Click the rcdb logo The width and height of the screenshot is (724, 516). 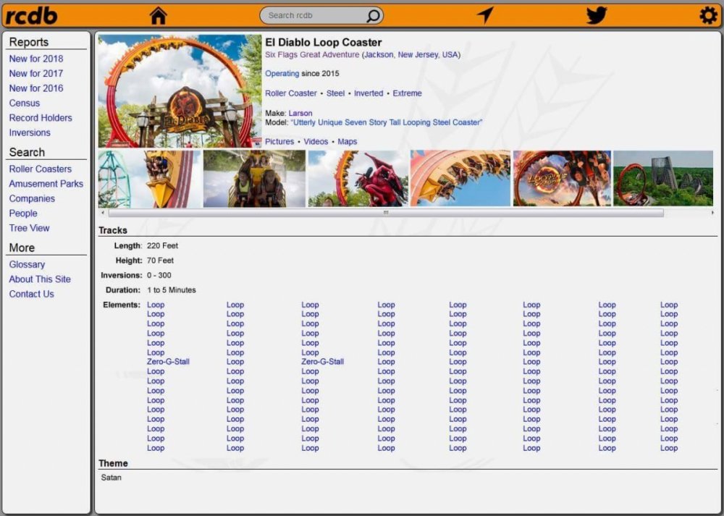32,14
